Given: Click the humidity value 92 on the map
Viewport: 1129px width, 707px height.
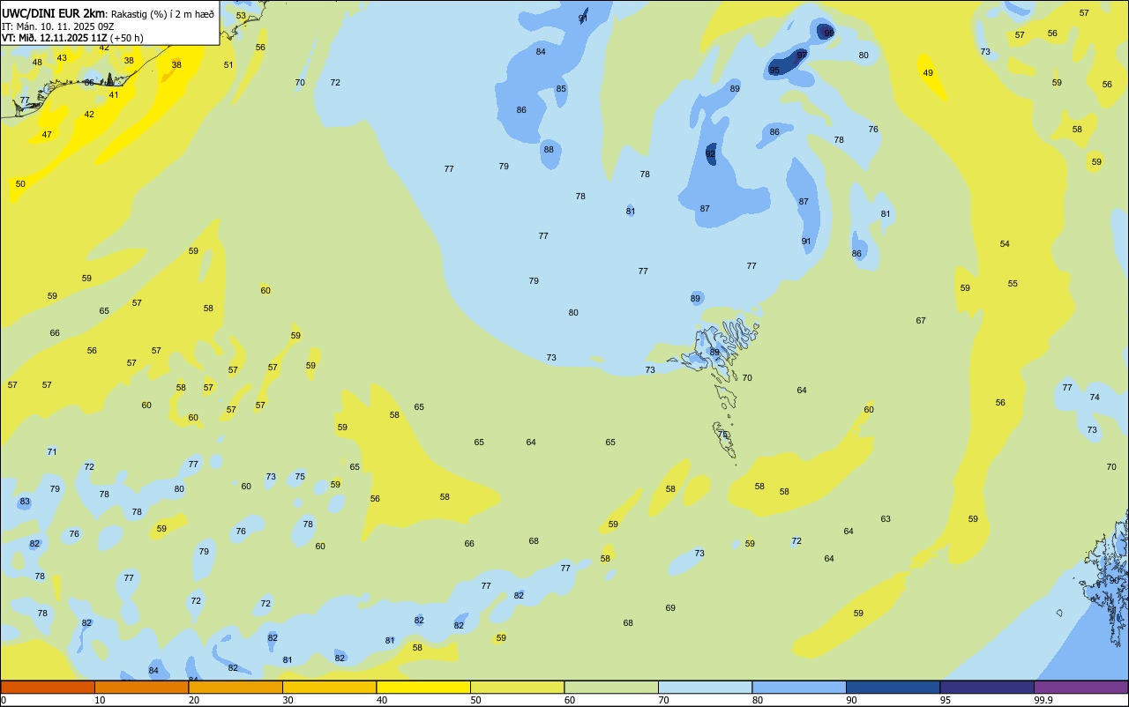Looking at the screenshot, I should pos(710,153).
